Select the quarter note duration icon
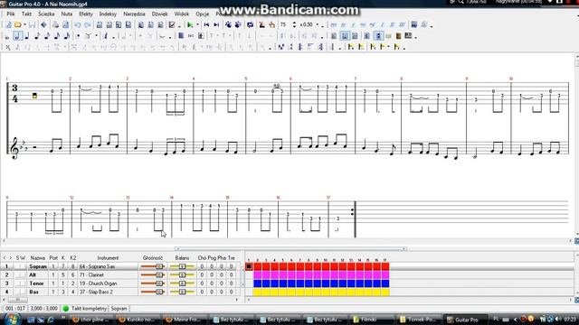 [x=26, y=36]
